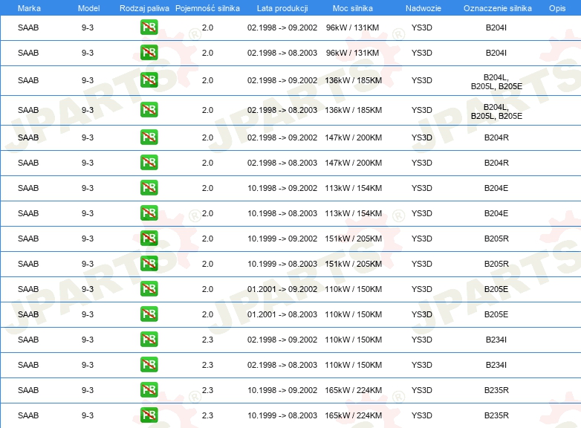Viewport: 581px width, 428px height.
Task: Select fuel icon in B234I row ending 09.2002
Action: click(149, 340)
